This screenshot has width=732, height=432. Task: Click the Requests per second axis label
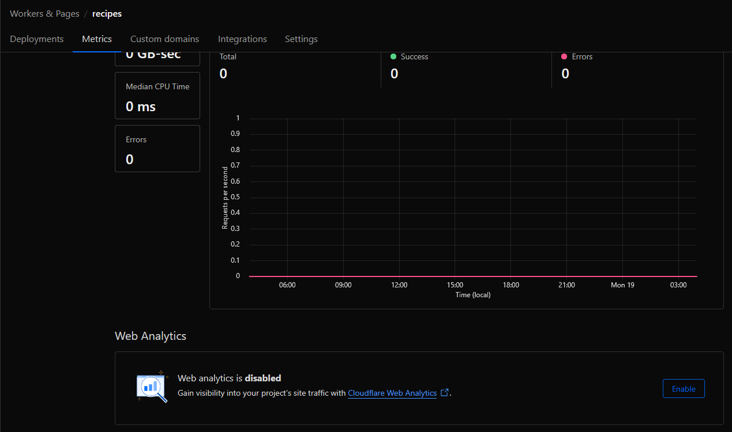[225, 198]
